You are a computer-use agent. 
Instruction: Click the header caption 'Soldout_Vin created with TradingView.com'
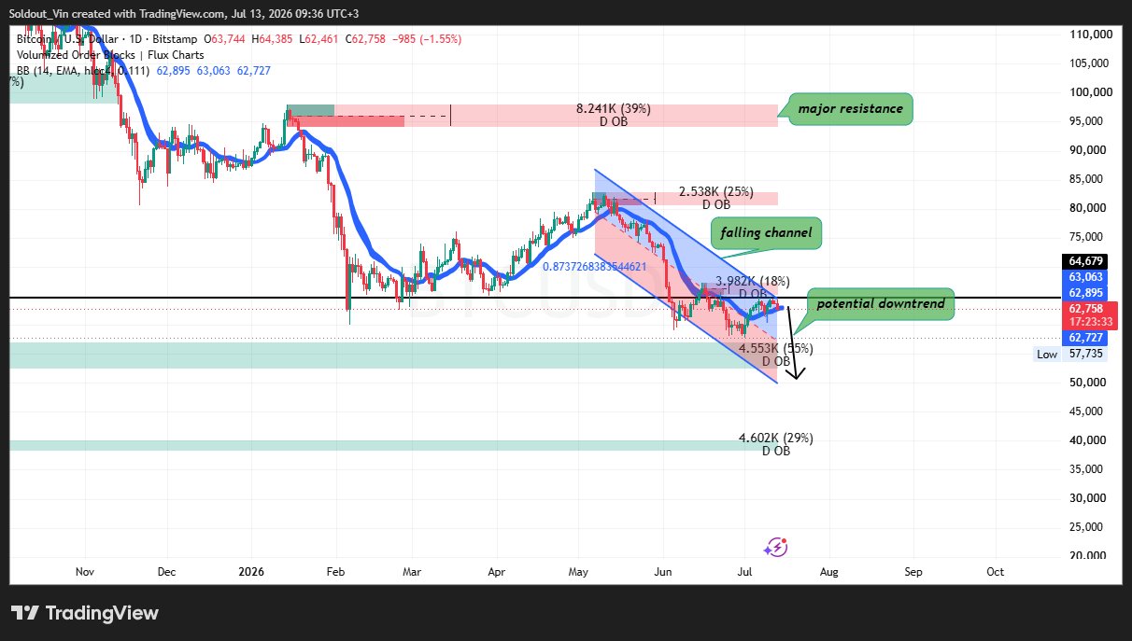pos(119,14)
